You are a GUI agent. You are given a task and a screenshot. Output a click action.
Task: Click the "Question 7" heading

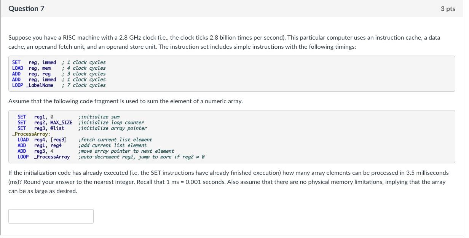pyautogui.click(x=26, y=8)
